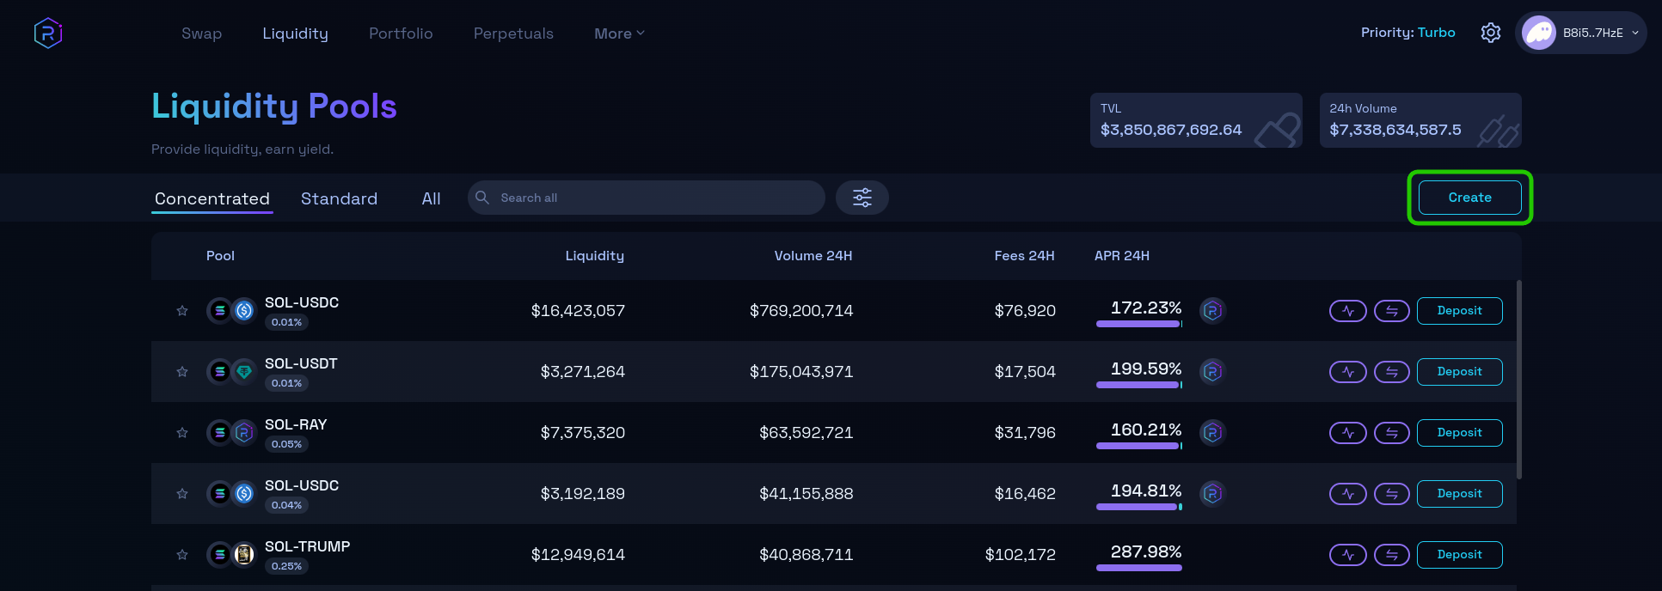Sort by Liquidity column header
This screenshot has height=591, width=1662.
tap(595, 256)
